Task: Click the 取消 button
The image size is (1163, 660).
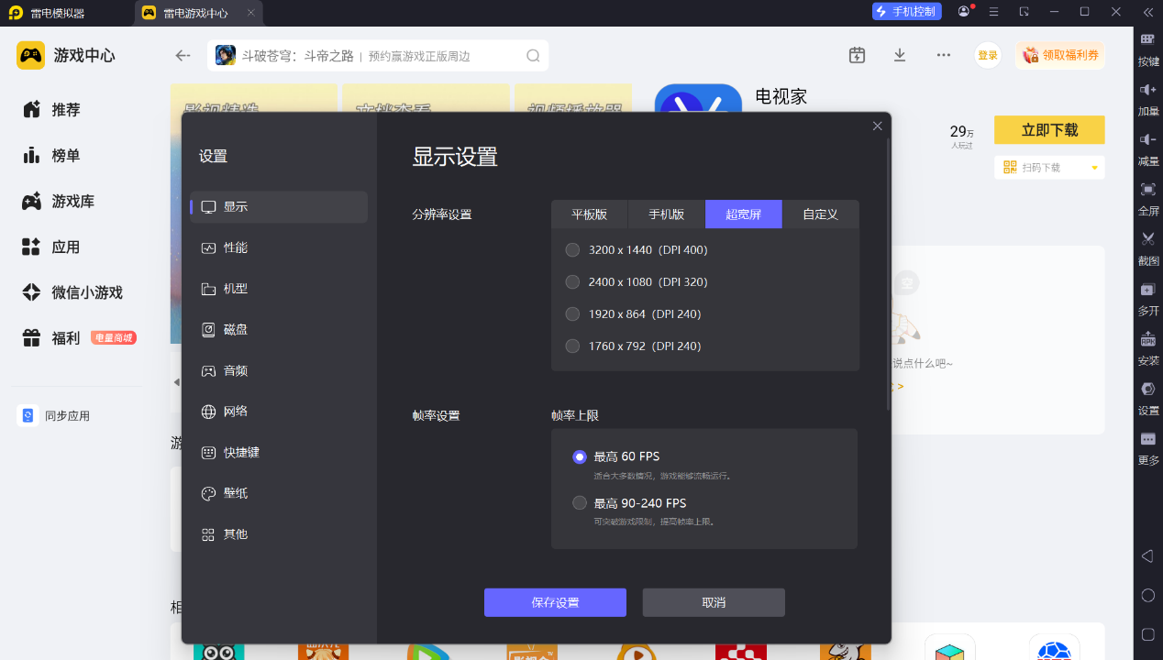Action: [714, 602]
